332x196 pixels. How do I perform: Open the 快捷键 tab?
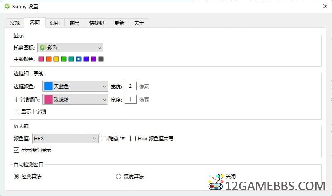(x=96, y=23)
